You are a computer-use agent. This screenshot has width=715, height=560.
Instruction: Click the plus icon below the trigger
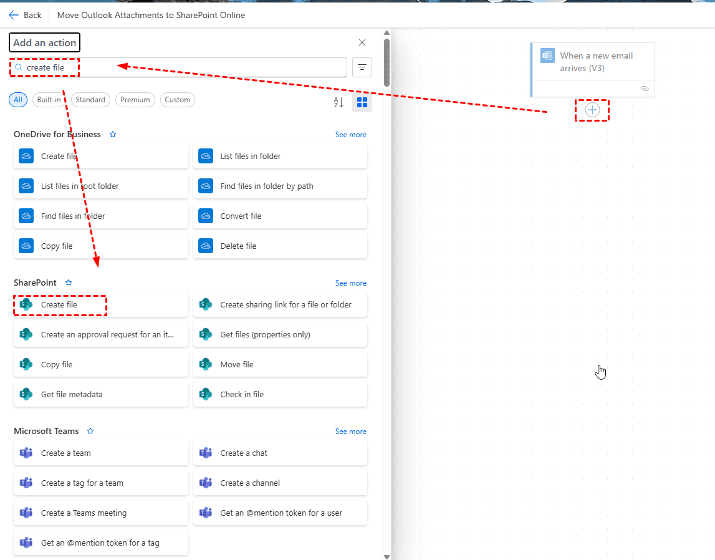coord(592,110)
